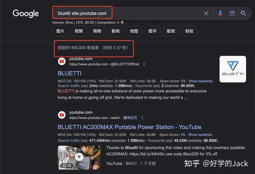The height and width of the screenshot is (174, 255).
Task: Click the youtube.com watch URL text
Action: (x=95, y=118)
